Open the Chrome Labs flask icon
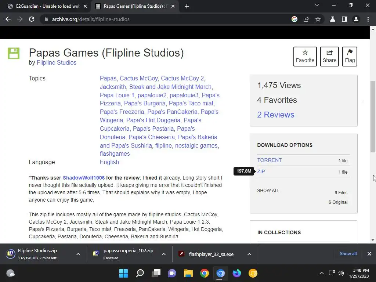 click(333, 19)
